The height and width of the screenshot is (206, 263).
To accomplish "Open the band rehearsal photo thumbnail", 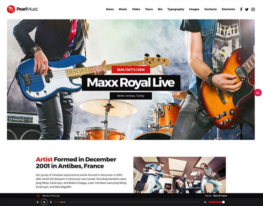I will [179, 175].
